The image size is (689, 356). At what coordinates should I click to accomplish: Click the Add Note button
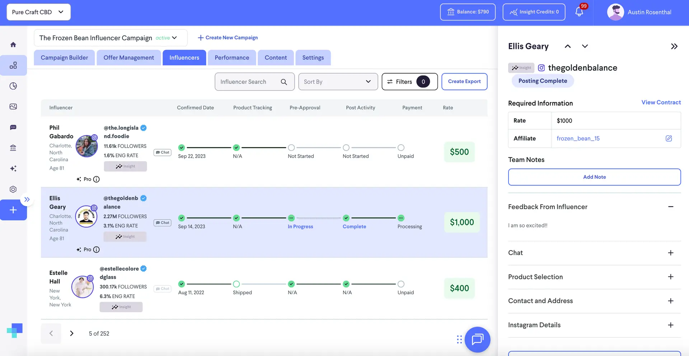594,177
